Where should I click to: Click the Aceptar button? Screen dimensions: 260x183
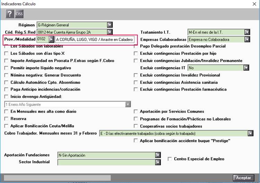[243, 178]
